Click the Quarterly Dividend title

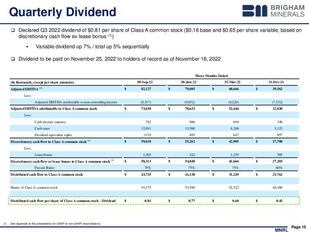coord(63,12)
